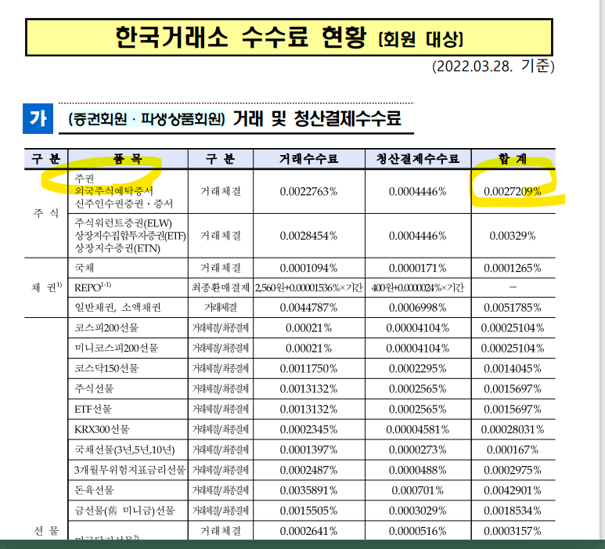Click '400원+0.0000024%×기간' cell
Image resolution: width=605 pixels, height=549 pixels.
pyautogui.click(x=417, y=287)
